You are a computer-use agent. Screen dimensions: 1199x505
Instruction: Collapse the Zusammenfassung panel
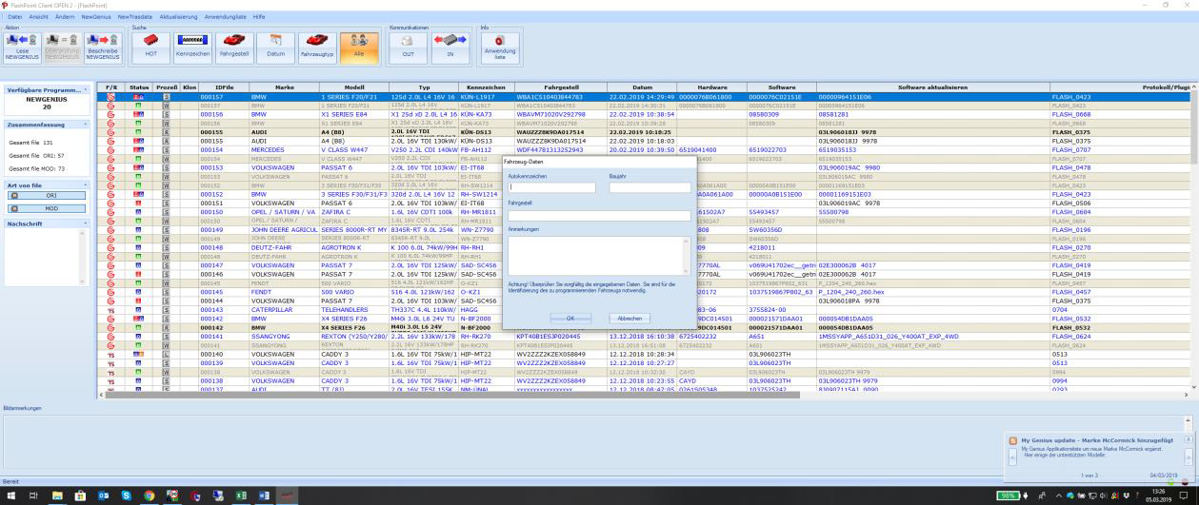tap(85, 125)
